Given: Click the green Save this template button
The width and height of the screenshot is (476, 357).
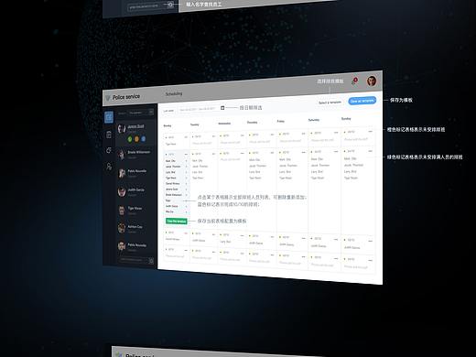Looking at the screenshot, I should coord(177,221).
